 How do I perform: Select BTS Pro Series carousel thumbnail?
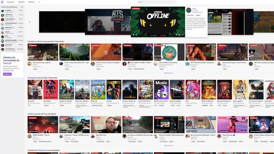tap(108, 22)
